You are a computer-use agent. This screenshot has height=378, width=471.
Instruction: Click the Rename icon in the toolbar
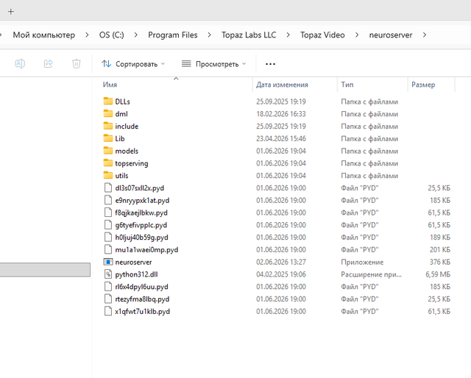pos(20,64)
